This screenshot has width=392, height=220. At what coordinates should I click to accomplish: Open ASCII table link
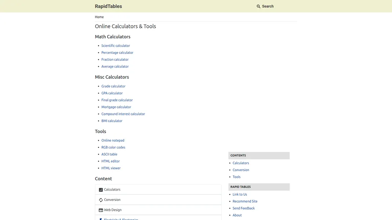click(109, 154)
